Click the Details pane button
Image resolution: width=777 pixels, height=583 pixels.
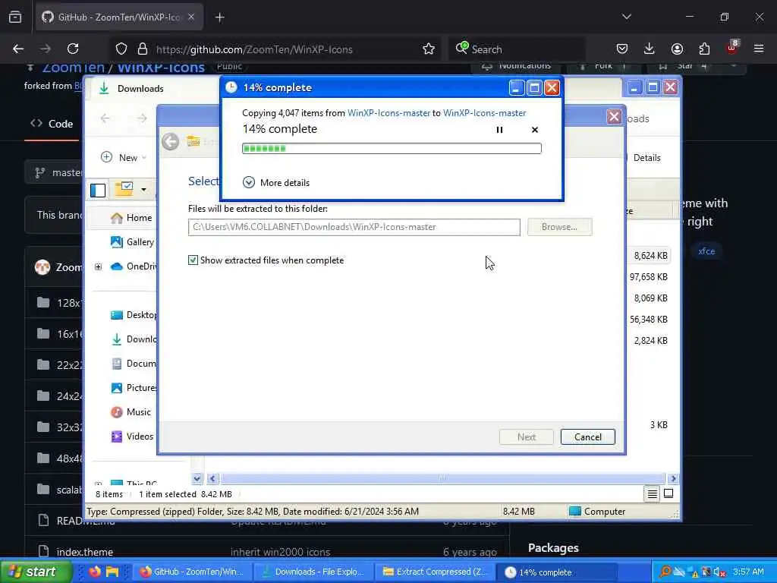(x=646, y=158)
